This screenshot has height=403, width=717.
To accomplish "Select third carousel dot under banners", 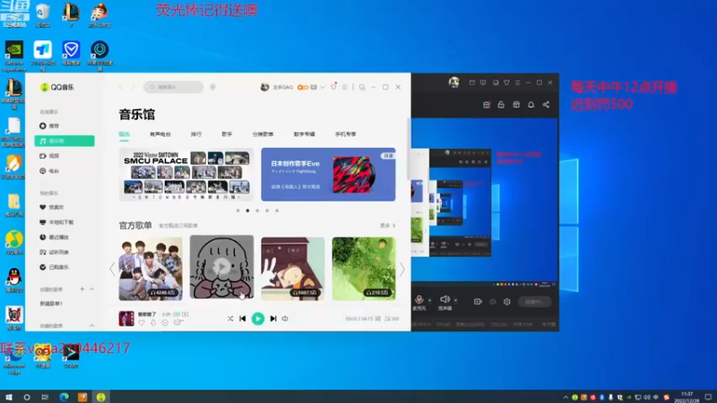I will click(257, 210).
